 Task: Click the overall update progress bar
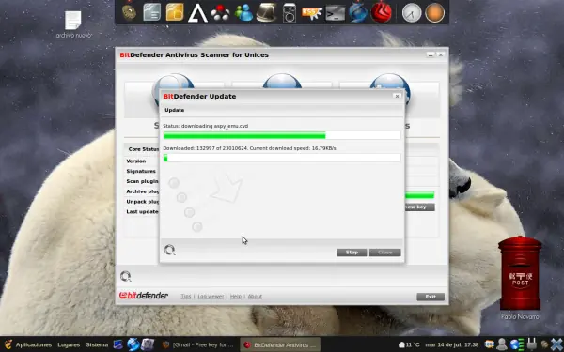point(282,135)
